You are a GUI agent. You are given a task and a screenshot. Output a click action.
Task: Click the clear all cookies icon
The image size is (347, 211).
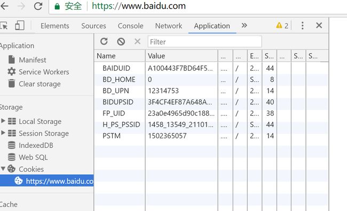[121, 41]
